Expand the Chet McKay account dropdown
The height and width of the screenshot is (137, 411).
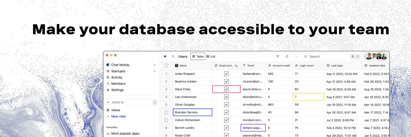pyautogui.click(x=155, y=65)
